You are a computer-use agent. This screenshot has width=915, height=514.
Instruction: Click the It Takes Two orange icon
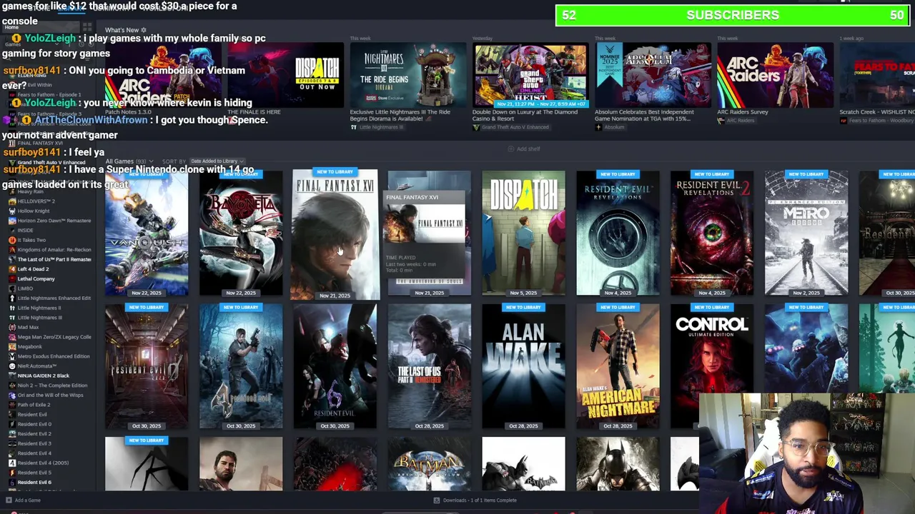[12, 240]
